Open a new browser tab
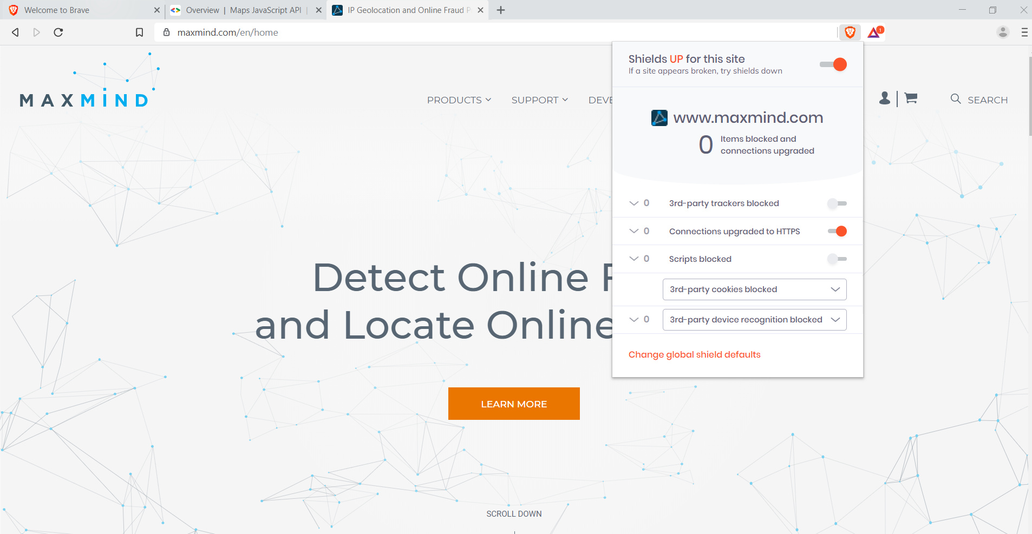1032x534 pixels. pos(501,10)
